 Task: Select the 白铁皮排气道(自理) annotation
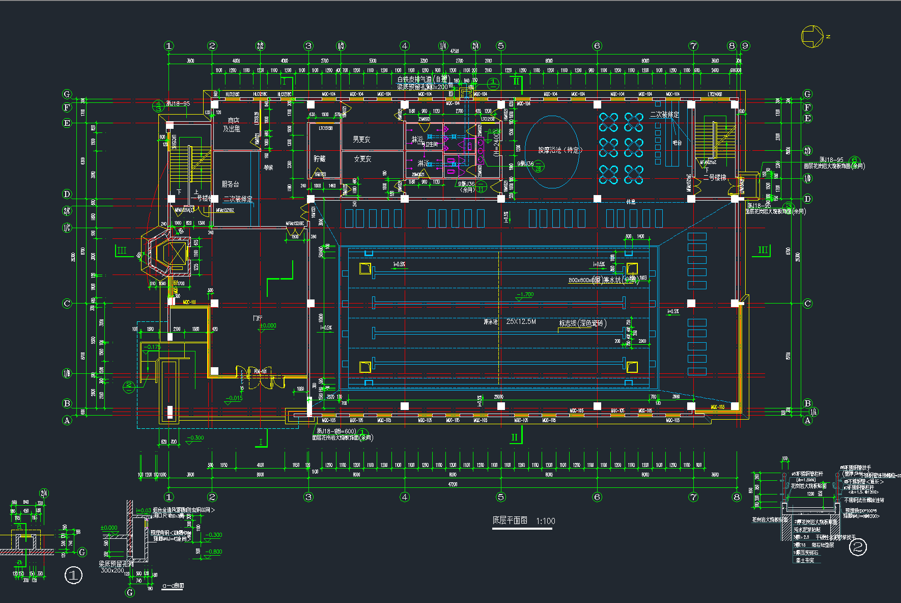click(423, 79)
